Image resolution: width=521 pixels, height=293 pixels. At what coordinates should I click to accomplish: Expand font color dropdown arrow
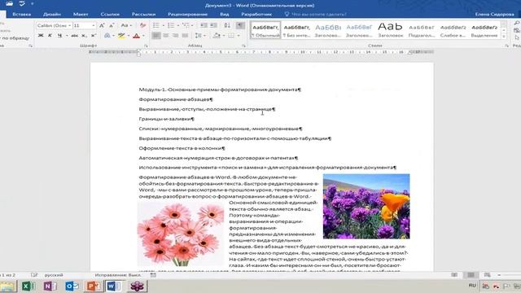(x=143, y=36)
